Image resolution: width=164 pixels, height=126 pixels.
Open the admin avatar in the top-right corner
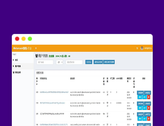pyautogui.click(x=142, y=48)
